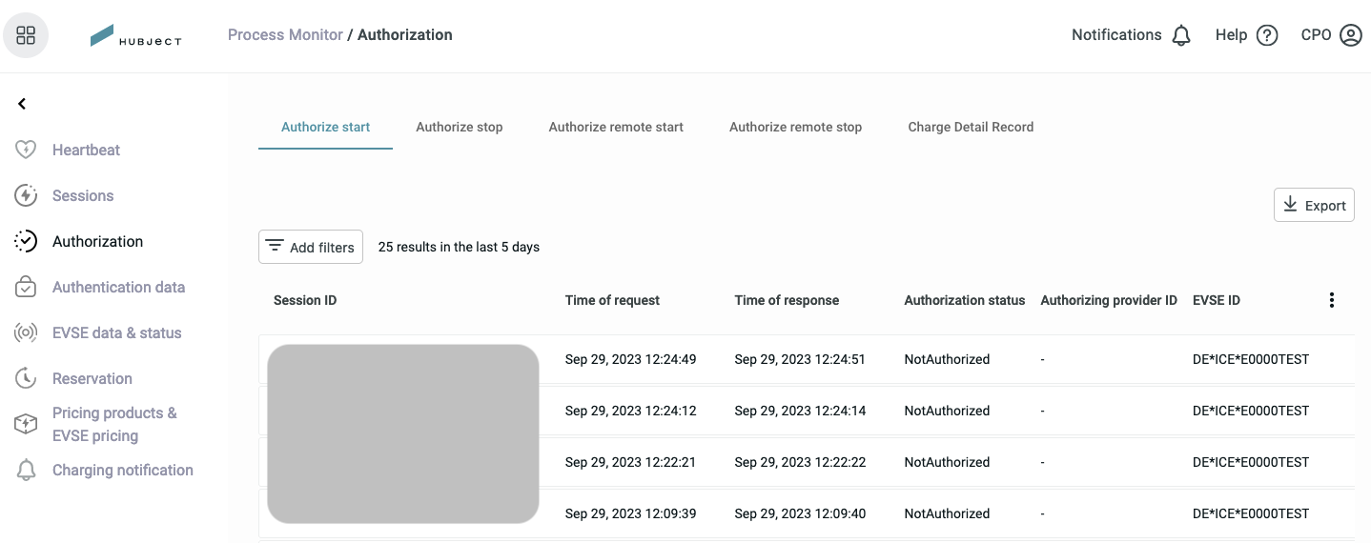Click the Reservation clock icon
Screen dimensions: 1371x543
click(26, 378)
